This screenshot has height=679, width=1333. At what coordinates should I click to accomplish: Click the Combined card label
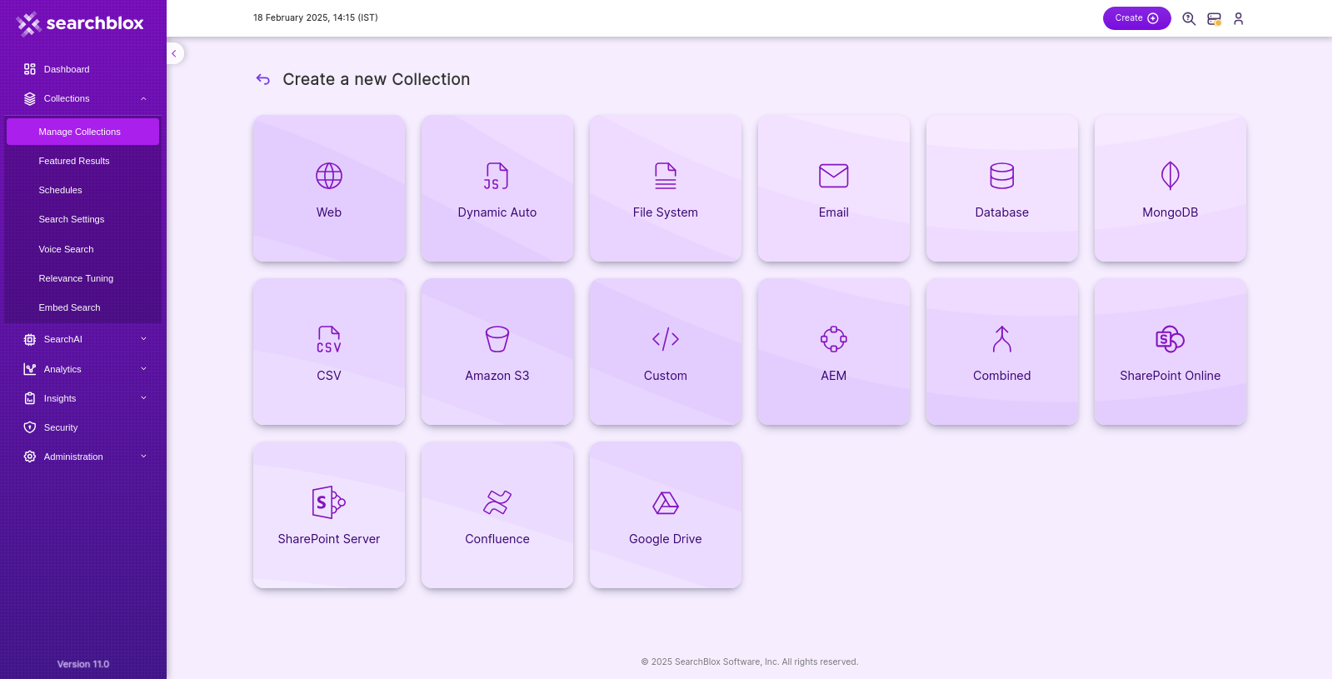[x=1002, y=376]
